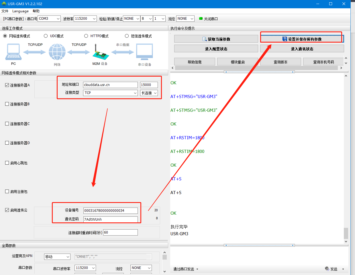Image resolution: width=355 pixels, height=275 pixels.
Task: Expand the TCP connection type dropdown
Action: (x=110, y=93)
